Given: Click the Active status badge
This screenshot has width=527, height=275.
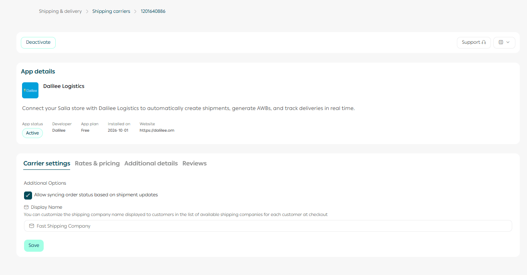Looking at the screenshot, I should point(32,133).
